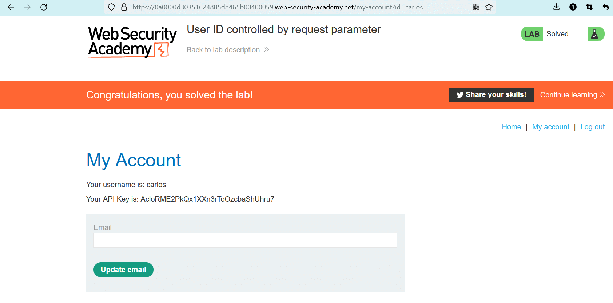The image size is (613, 303).
Task: Open the My account navigation link
Action: (x=550, y=127)
